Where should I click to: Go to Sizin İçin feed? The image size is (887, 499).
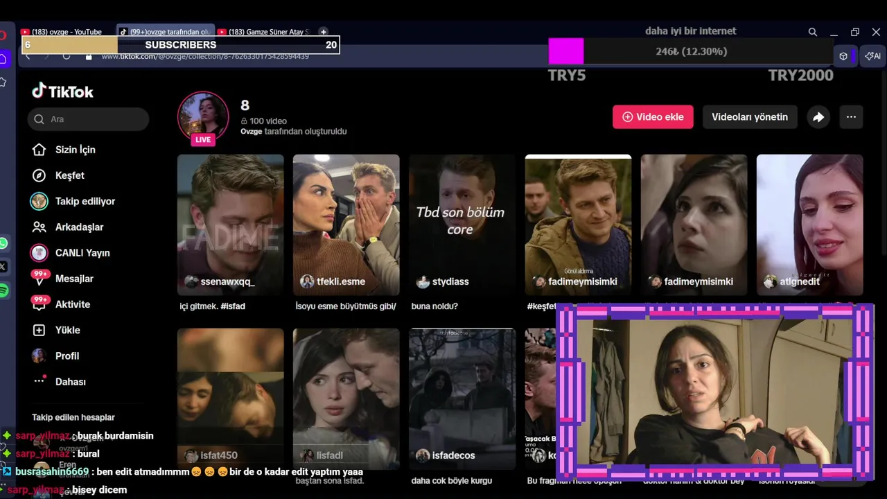pyautogui.click(x=64, y=150)
